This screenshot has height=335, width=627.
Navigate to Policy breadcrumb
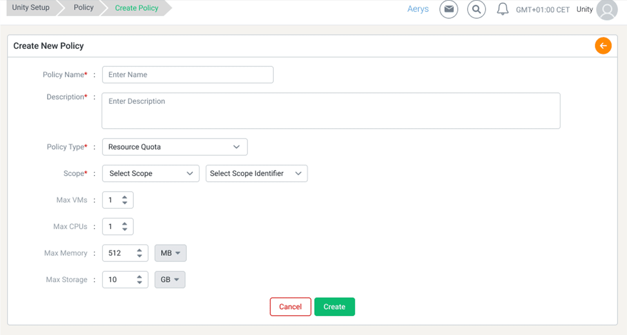83,8
